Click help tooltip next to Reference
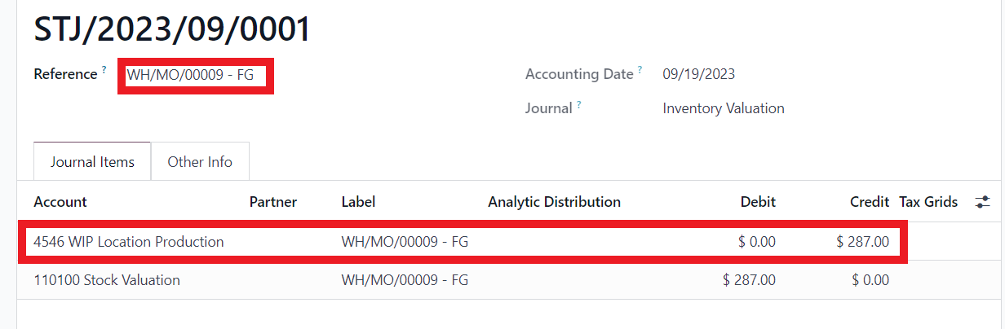 coord(104,71)
